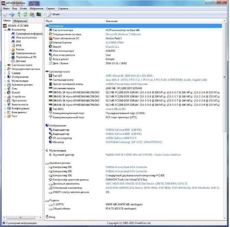230x227 pixels.
Task: Expand the Мультимедиа tree node
Action: (5, 81)
